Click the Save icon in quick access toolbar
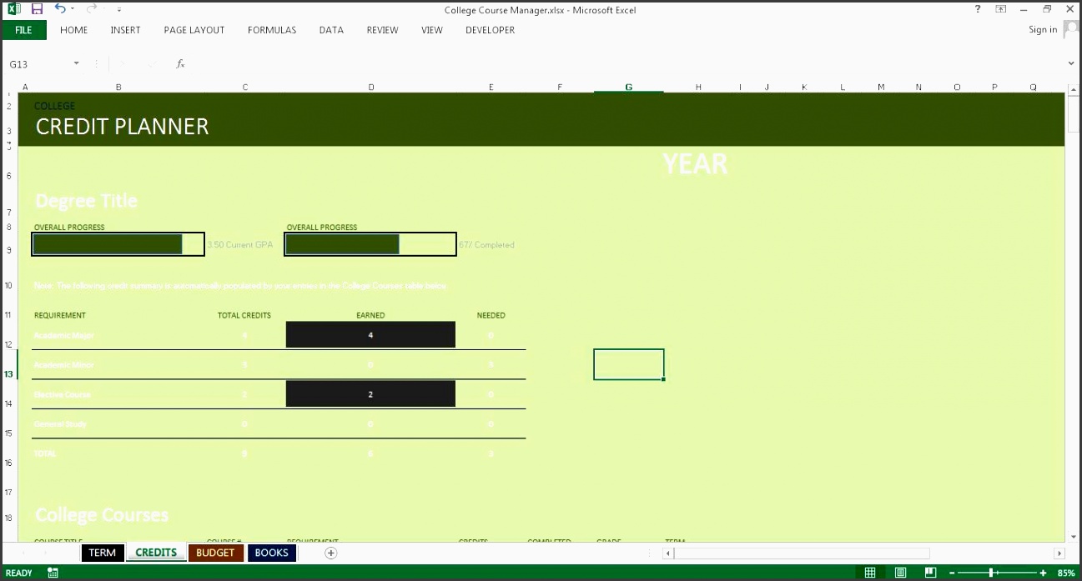This screenshot has width=1082, height=581. 37,9
